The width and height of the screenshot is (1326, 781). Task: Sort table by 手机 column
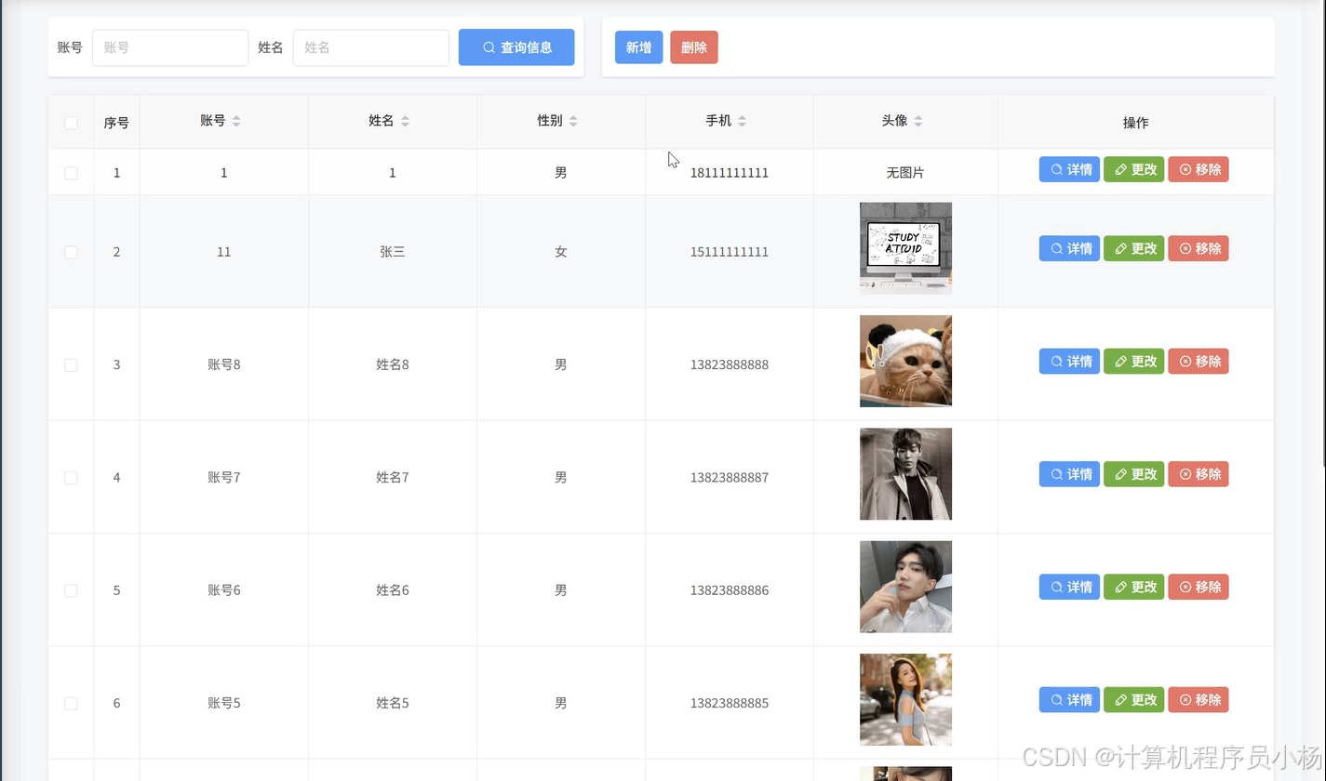tap(742, 121)
